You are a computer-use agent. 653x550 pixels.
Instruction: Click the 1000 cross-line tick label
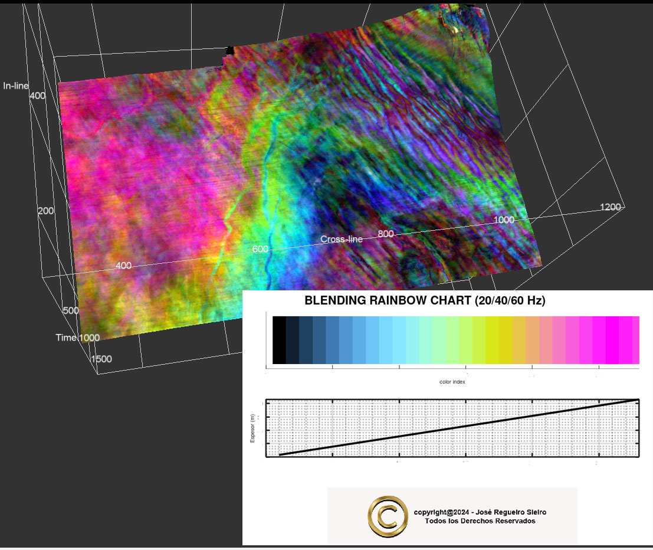[504, 220]
